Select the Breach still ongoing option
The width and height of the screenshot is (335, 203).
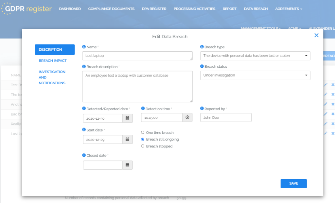tap(143, 139)
